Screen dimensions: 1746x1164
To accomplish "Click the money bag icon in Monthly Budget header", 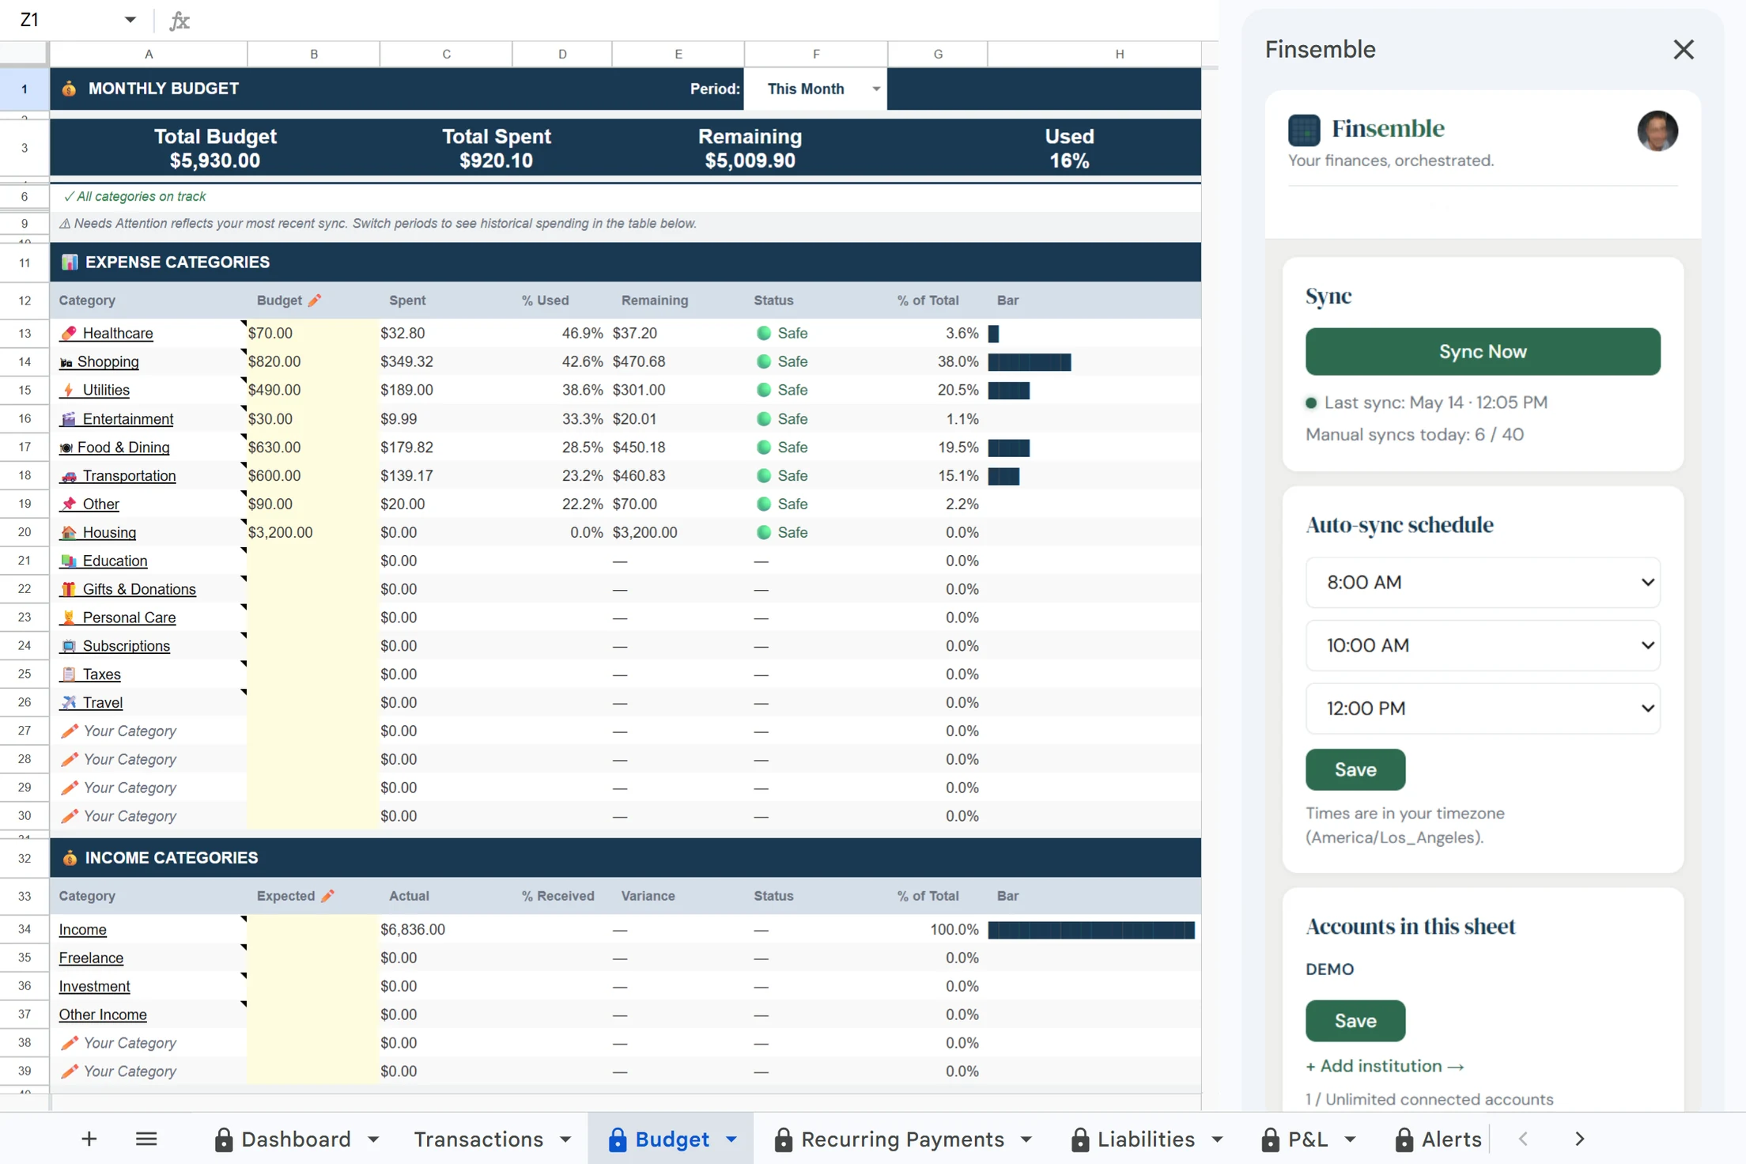I will [x=69, y=89].
